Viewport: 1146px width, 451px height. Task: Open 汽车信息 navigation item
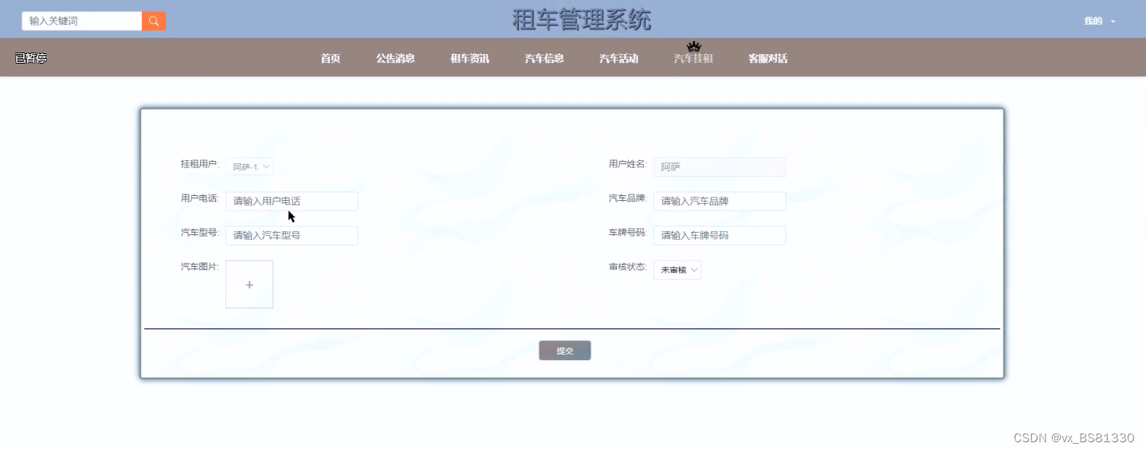tap(544, 58)
